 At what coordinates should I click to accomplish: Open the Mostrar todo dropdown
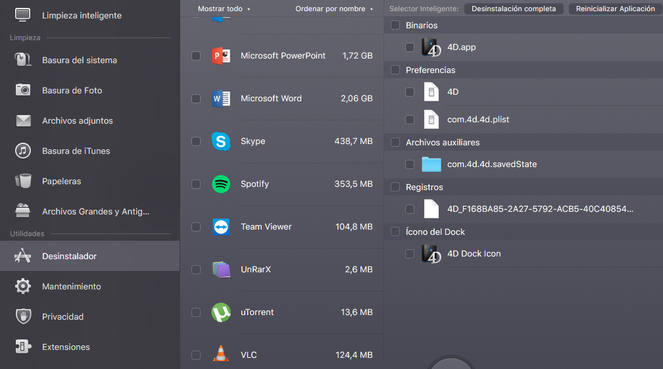[224, 9]
